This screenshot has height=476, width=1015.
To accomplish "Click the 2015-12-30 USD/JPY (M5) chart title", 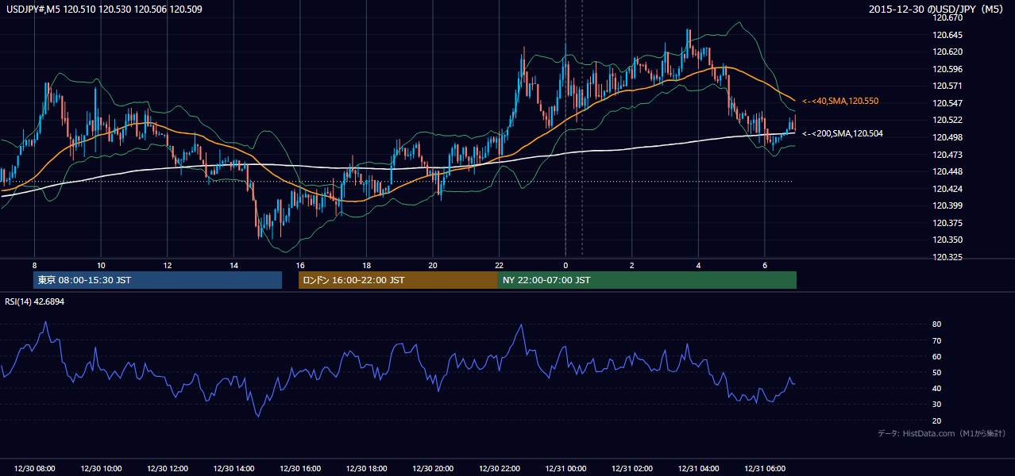I will tap(937, 9).
